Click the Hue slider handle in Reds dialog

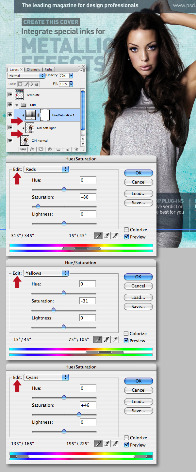coord(64,189)
